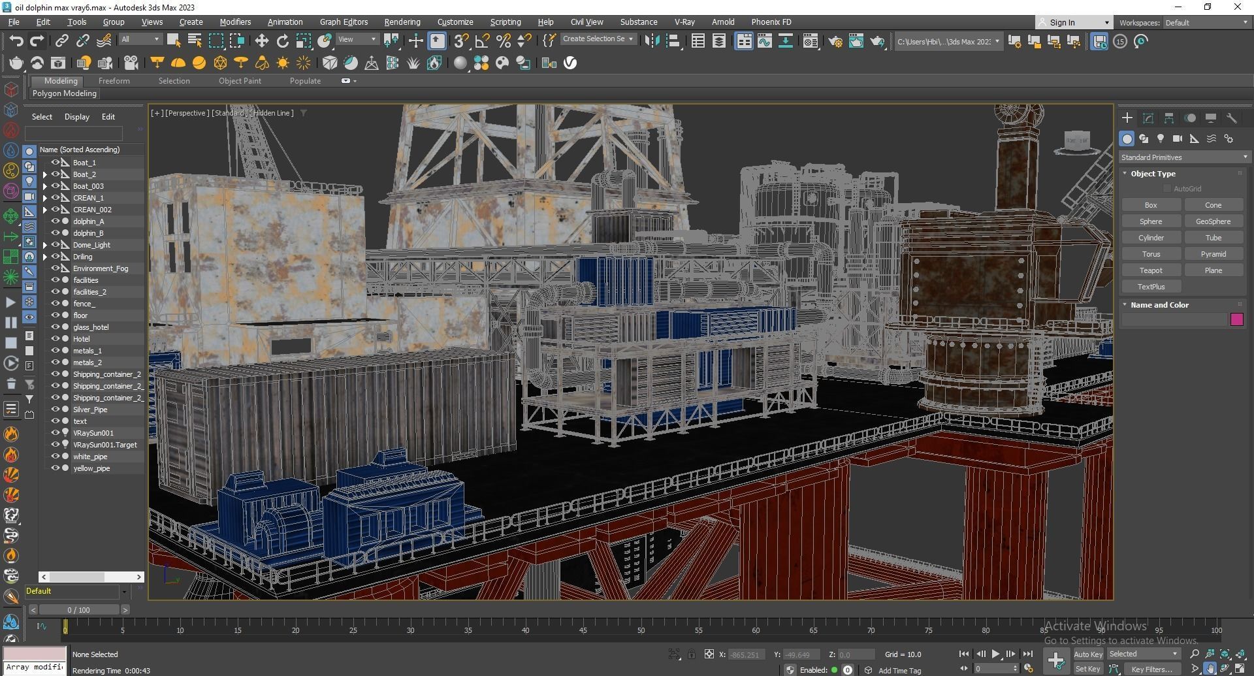Open the Select by Name list icon
The width and height of the screenshot is (1254, 676).
(195, 41)
